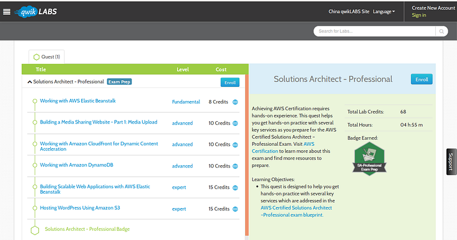Image resolution: width=457 pixels, height=240 pixels.
Task: Click the qwikLABS logo
Action: tap(35, 11)
